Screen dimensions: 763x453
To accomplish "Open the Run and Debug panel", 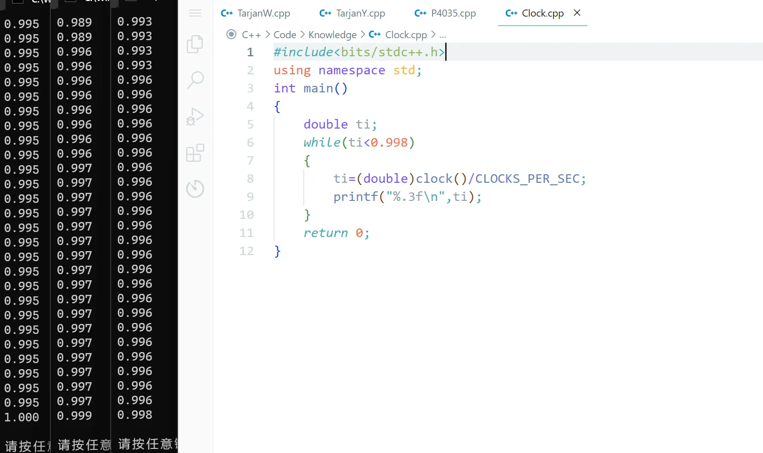I will [x=195, y=117].
